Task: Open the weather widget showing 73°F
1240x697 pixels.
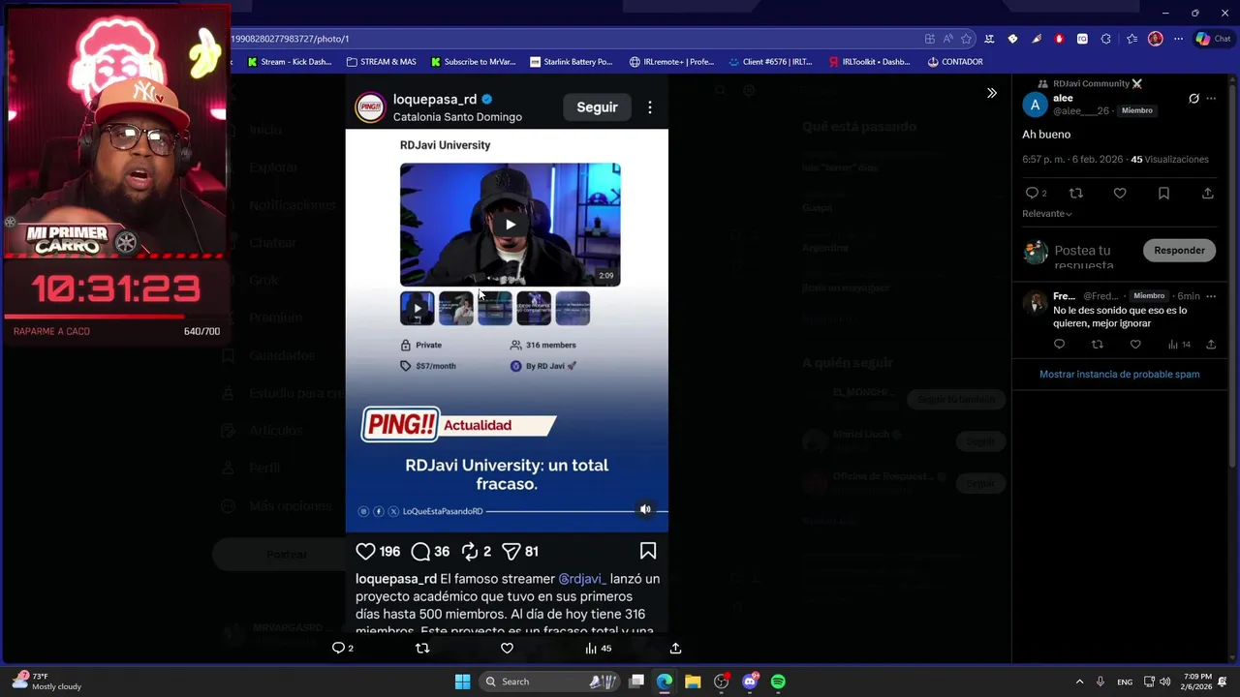Action: (x=46, y=682)
